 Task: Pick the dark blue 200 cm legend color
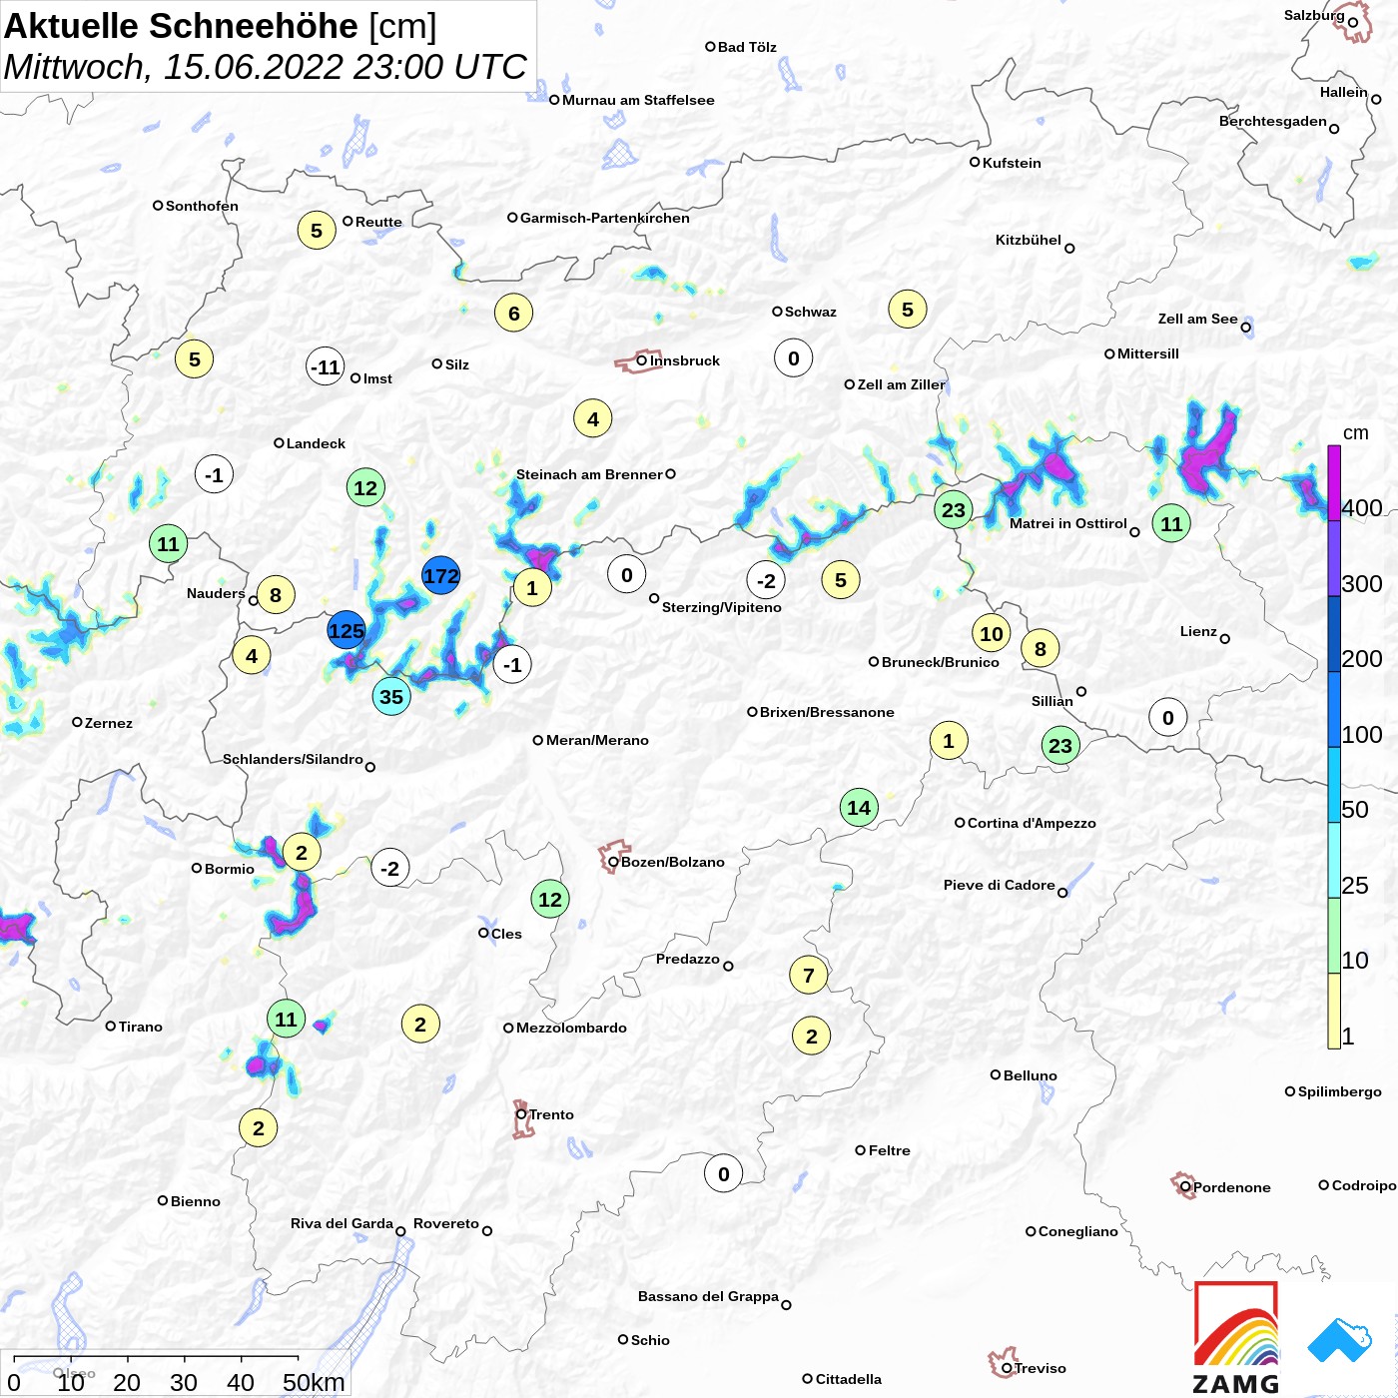click(1334, 634)
